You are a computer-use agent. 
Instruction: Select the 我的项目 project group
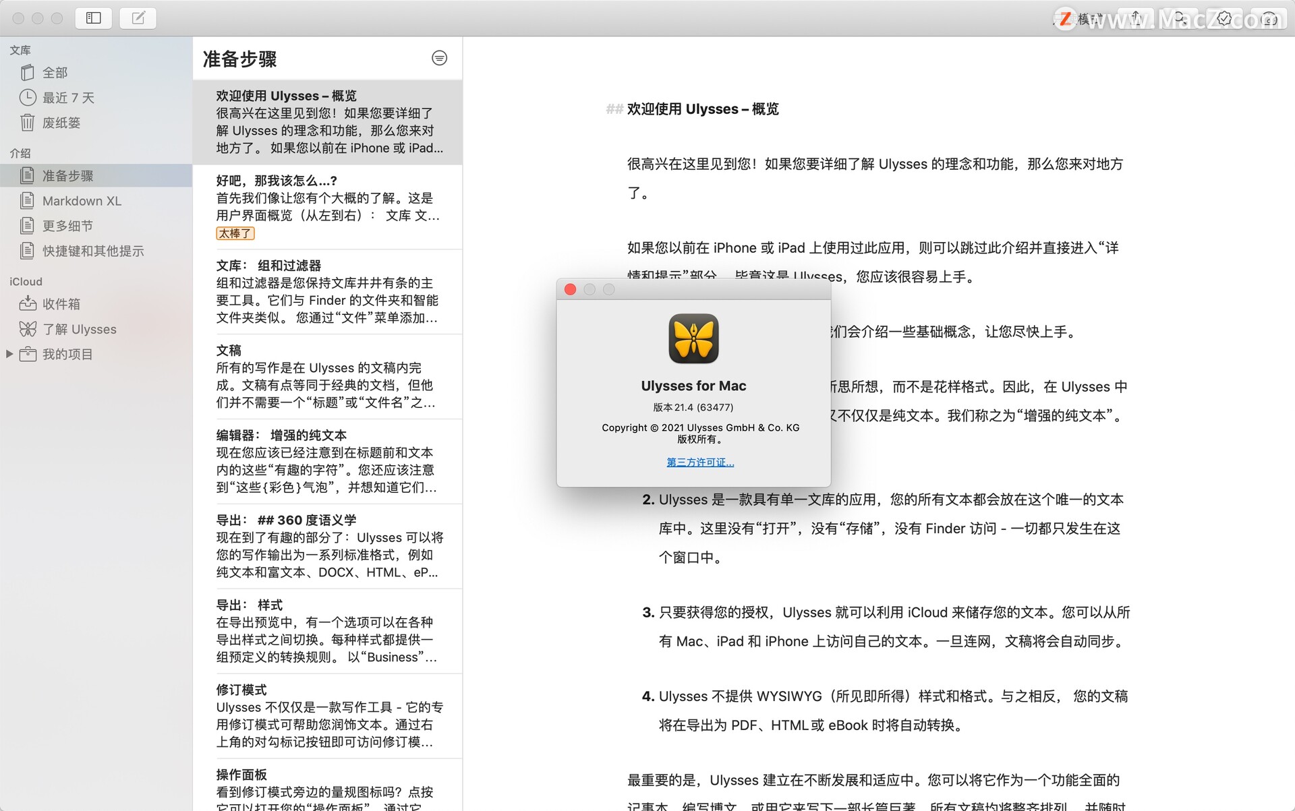96,354
